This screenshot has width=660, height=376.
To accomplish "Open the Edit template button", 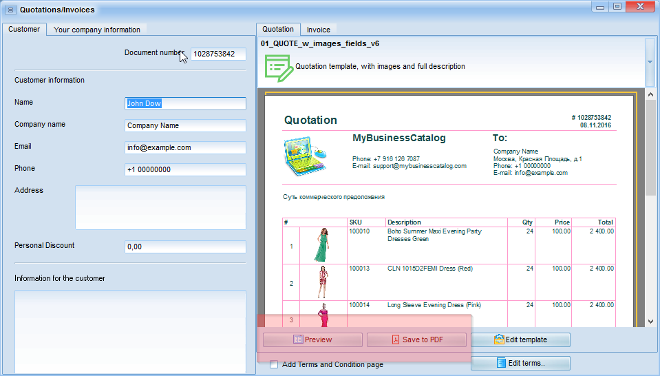I will [x=520, y=340].
